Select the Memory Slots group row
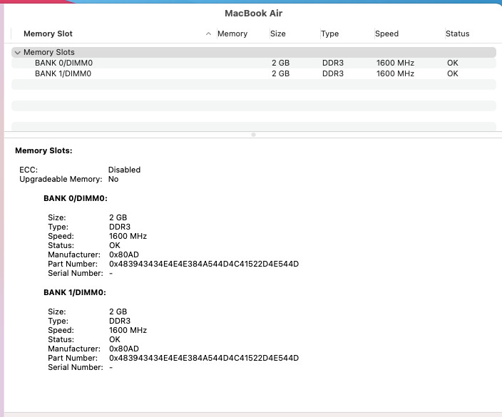This screenshot has width=502, height=417. pyautogui.click(x=254, y=52)
